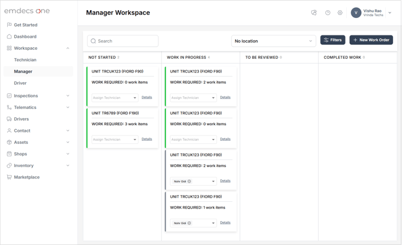Open Details on the 1 work items card
Image resolution: width=402 pixels, height=245 pixels.
click(x=225, y=222)
